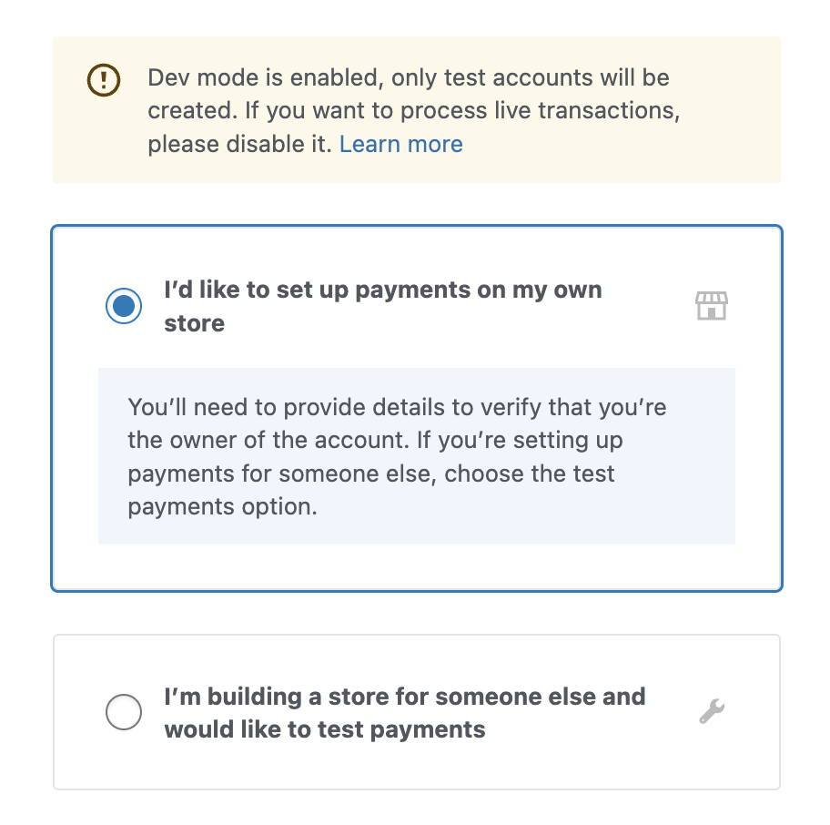
Task: Click the "I'm building a store for someone else" label
Action: point(404,697)
